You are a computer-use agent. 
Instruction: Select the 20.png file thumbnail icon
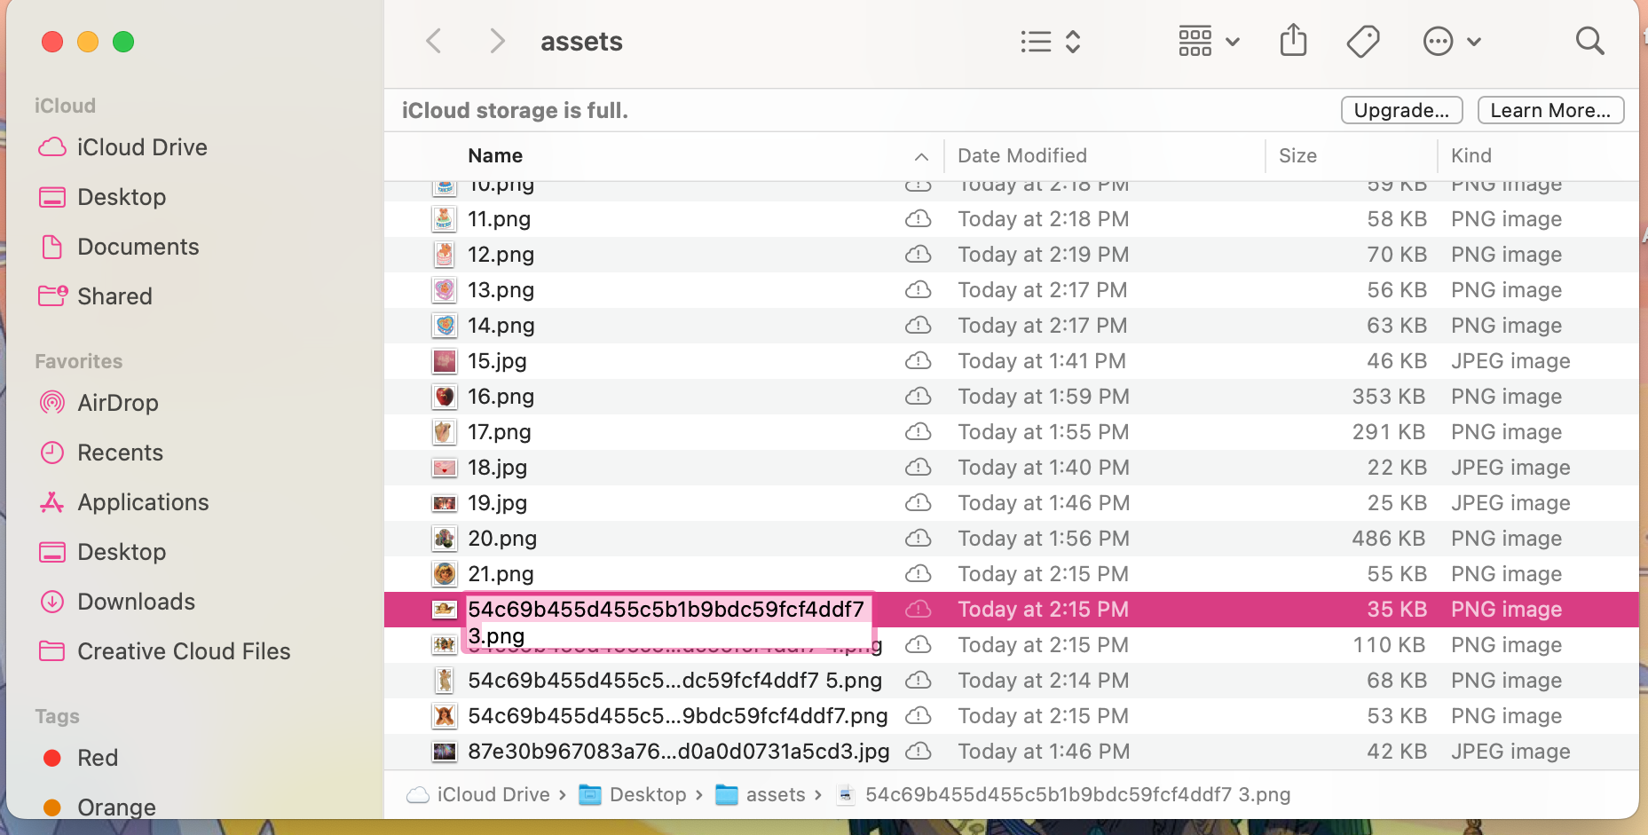pyautogui.click(x=444, y=539)
